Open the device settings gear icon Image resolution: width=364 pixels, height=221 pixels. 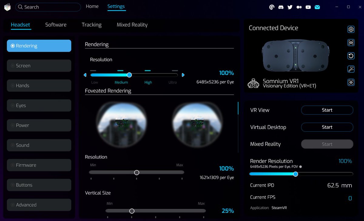(x=351, y=29)
